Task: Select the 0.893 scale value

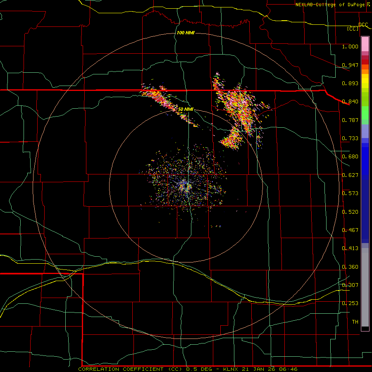Action: click(x=350, y=83)
